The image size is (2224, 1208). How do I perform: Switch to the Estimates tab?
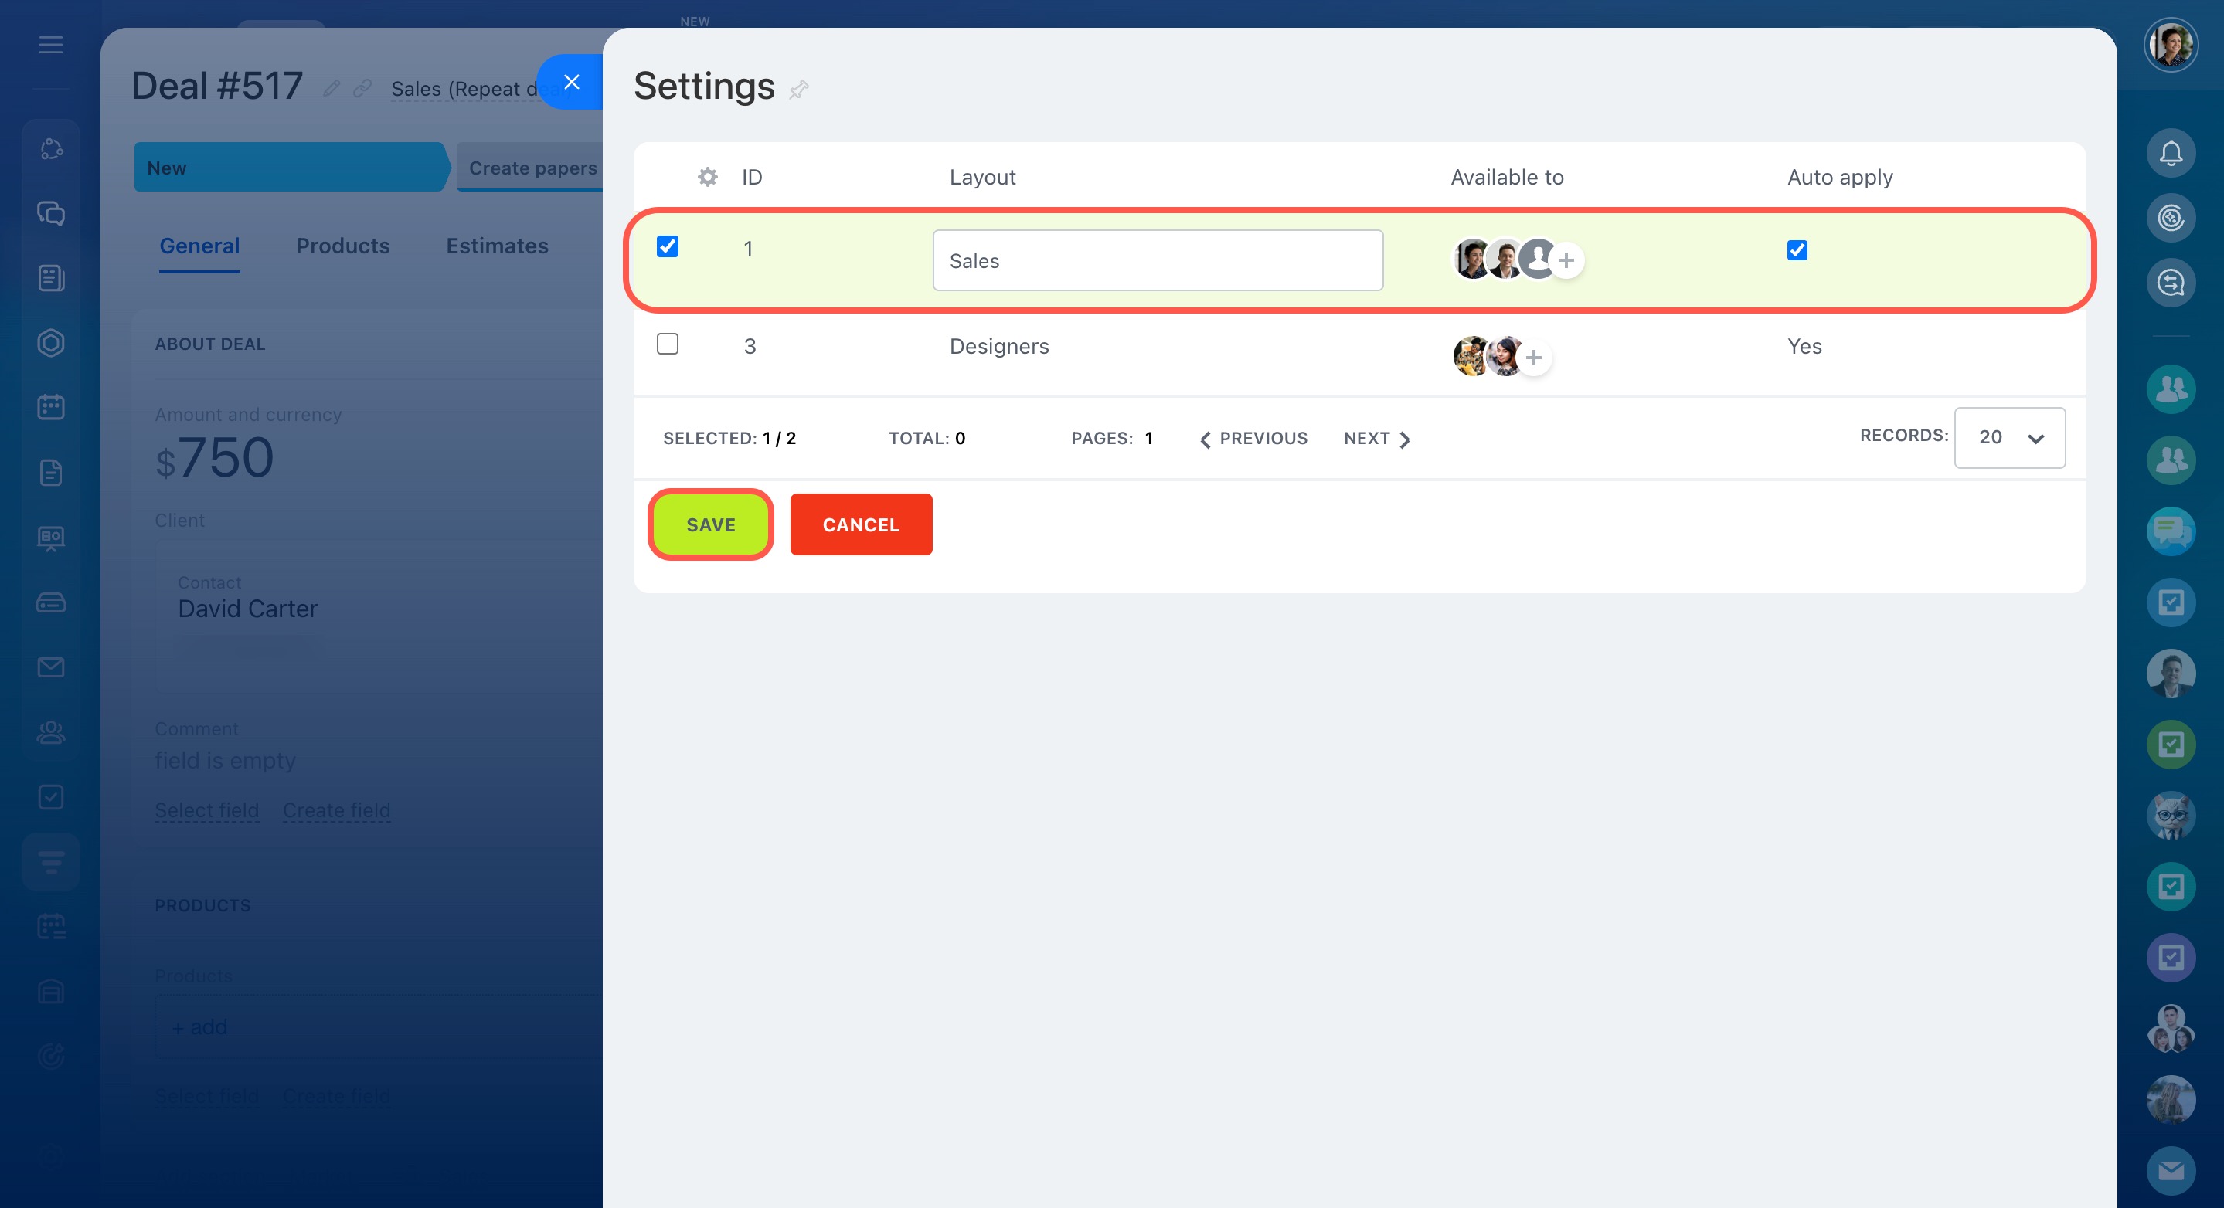496,246
